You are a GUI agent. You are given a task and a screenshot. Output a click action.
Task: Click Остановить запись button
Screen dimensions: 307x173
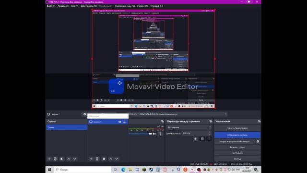tap(237, 135)
